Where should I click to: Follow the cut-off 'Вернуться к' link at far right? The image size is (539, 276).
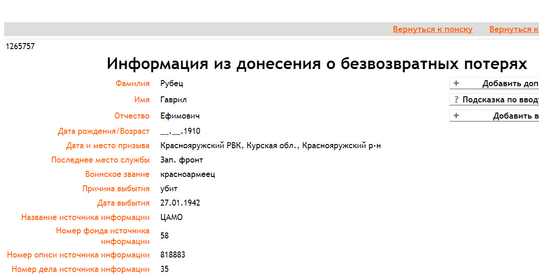(x=514, y=29)
